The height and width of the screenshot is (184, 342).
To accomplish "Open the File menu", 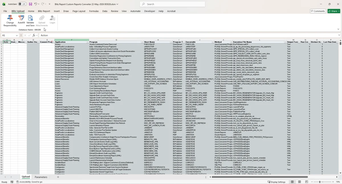I will 5,11.
